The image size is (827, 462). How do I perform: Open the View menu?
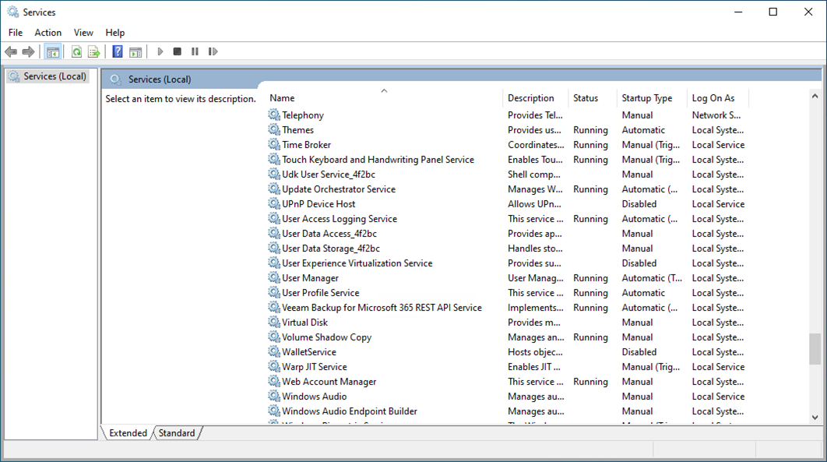coord(83,33)
